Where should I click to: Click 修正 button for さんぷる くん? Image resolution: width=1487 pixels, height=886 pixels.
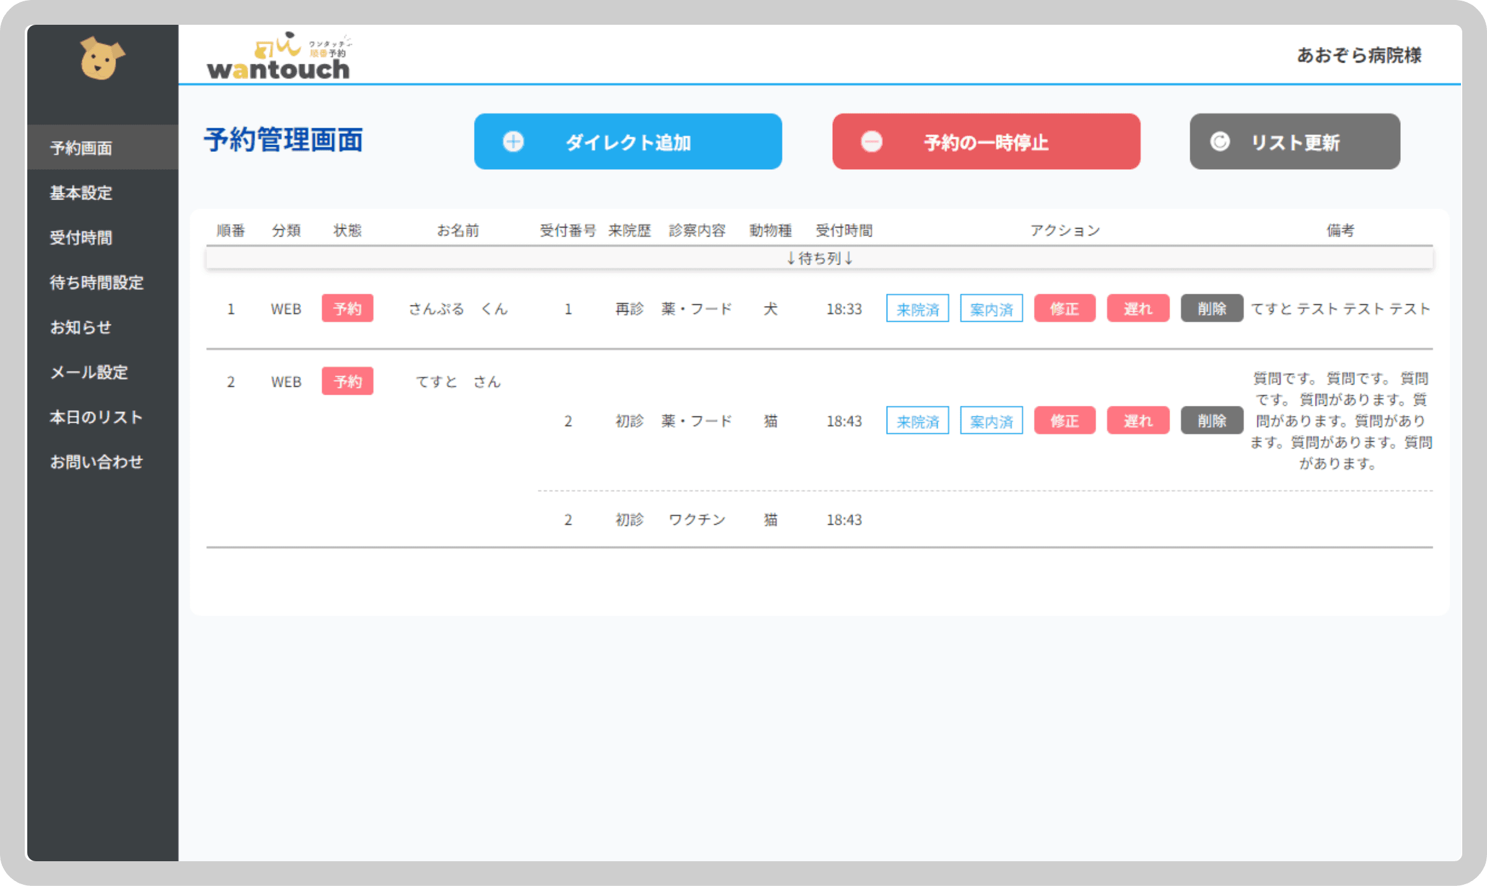click(1064, 309)
